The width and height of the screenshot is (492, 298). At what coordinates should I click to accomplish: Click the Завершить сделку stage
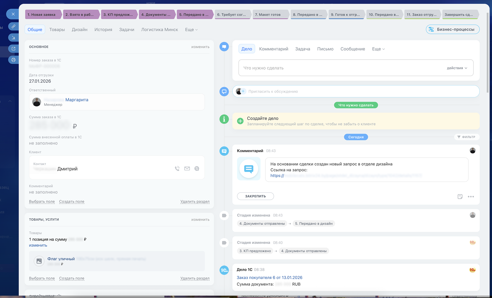coord(460,14)
